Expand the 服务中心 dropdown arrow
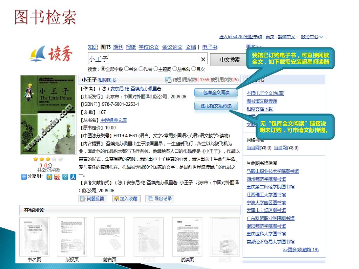The height and width of the screenshot is (269, 359). click(321, 37)
